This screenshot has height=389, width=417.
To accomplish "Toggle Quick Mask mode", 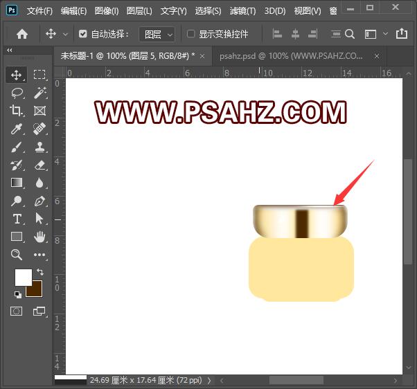I will tap(16, 311).
